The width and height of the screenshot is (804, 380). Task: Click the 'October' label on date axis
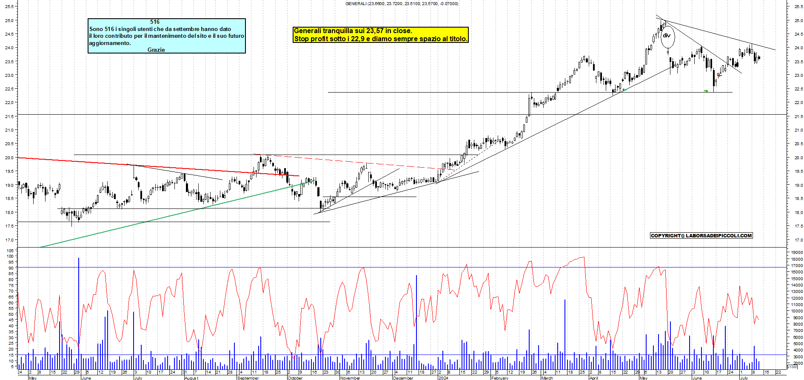tap(295, 378)
